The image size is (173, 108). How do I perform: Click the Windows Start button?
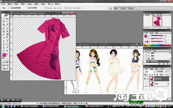3,107
